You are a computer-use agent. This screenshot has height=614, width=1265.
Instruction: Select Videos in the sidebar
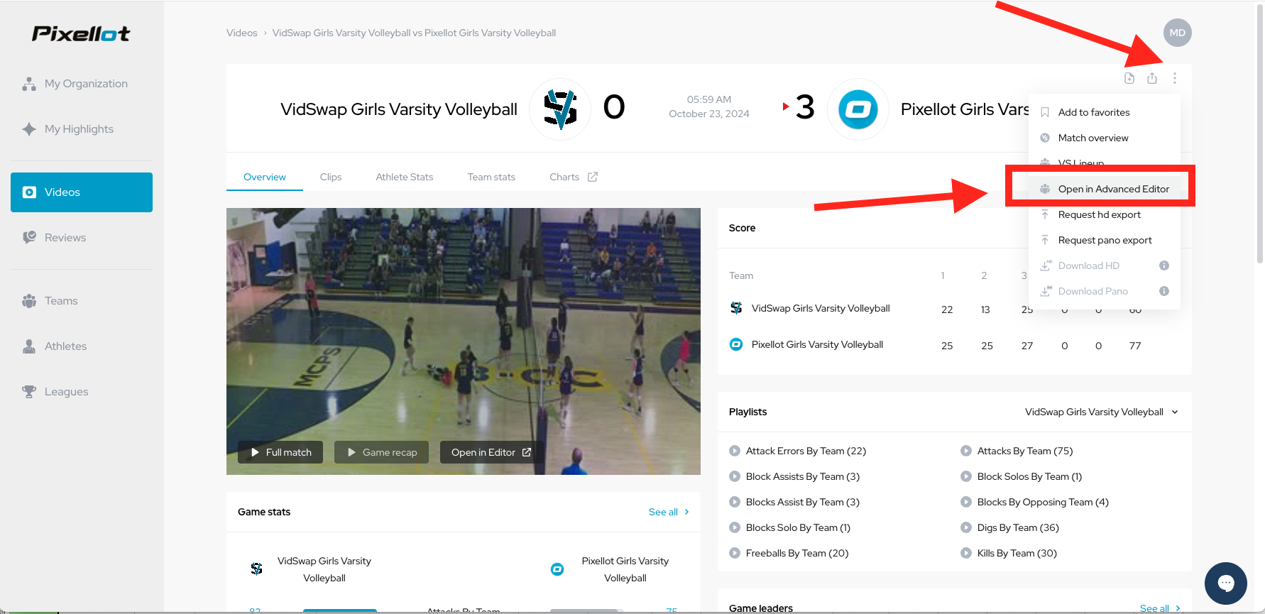[x=82, y=192]
